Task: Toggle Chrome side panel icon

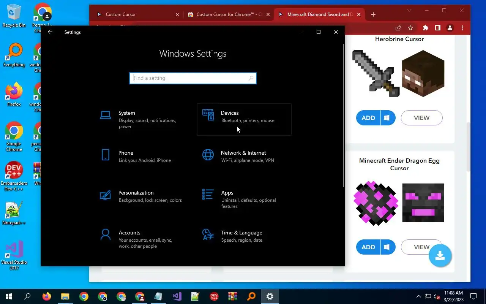Action: 438,28
